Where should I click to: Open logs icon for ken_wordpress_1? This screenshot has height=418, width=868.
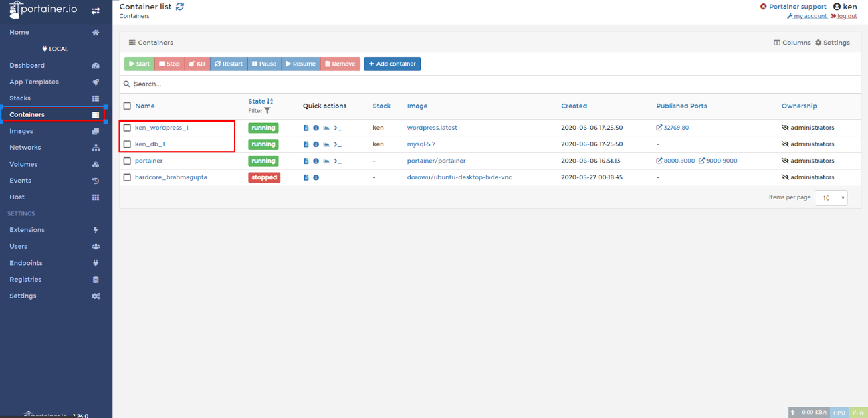(306, 128)
